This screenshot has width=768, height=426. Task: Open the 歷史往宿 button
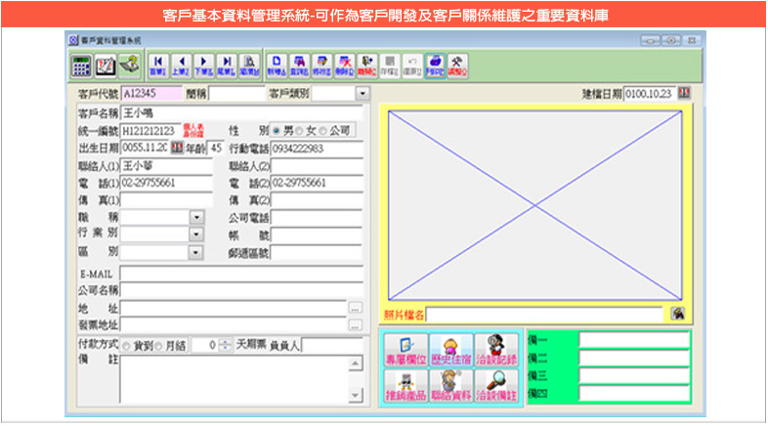tap(451, 352)
